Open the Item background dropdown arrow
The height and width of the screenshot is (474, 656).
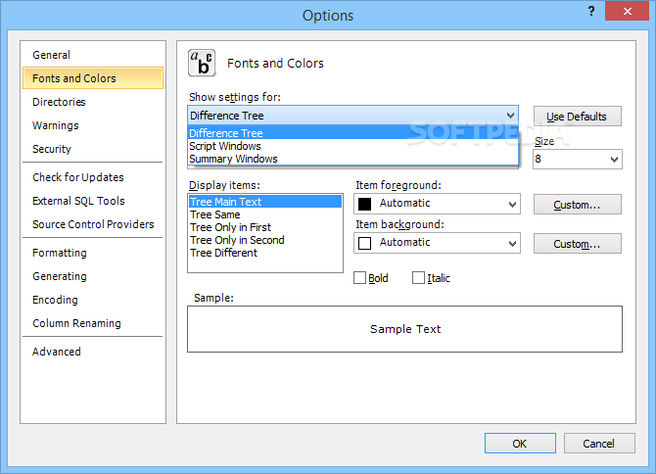click(512, 244)
